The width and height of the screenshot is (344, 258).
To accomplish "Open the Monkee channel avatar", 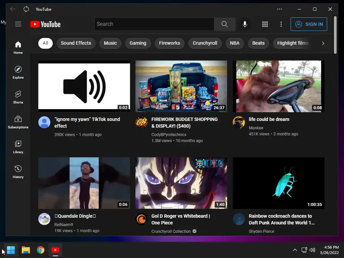I will 239,122.
